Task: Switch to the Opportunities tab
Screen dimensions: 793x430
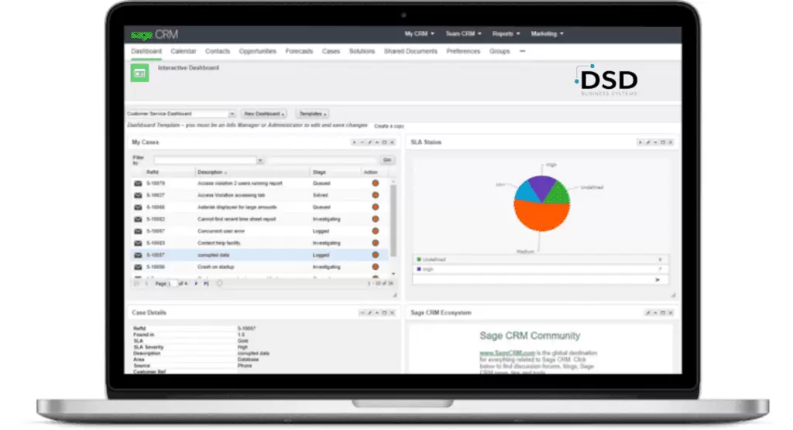Action: point(257,51)
